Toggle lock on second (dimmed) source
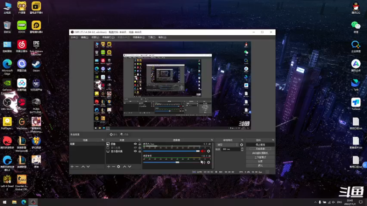Screen dimensions: 367x206 (140, 147)
